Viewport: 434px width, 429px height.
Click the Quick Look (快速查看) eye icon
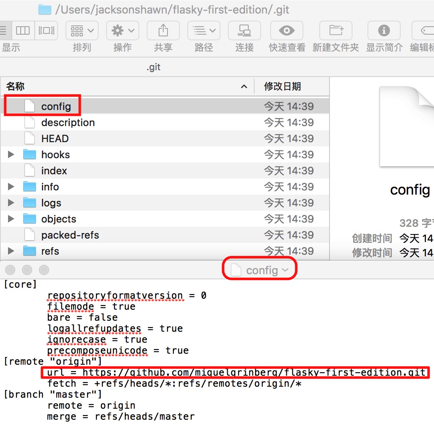tap(287, 30)
